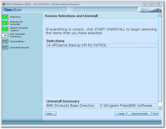Click the Internet Explorer icon in title bar

click(4, 4)
